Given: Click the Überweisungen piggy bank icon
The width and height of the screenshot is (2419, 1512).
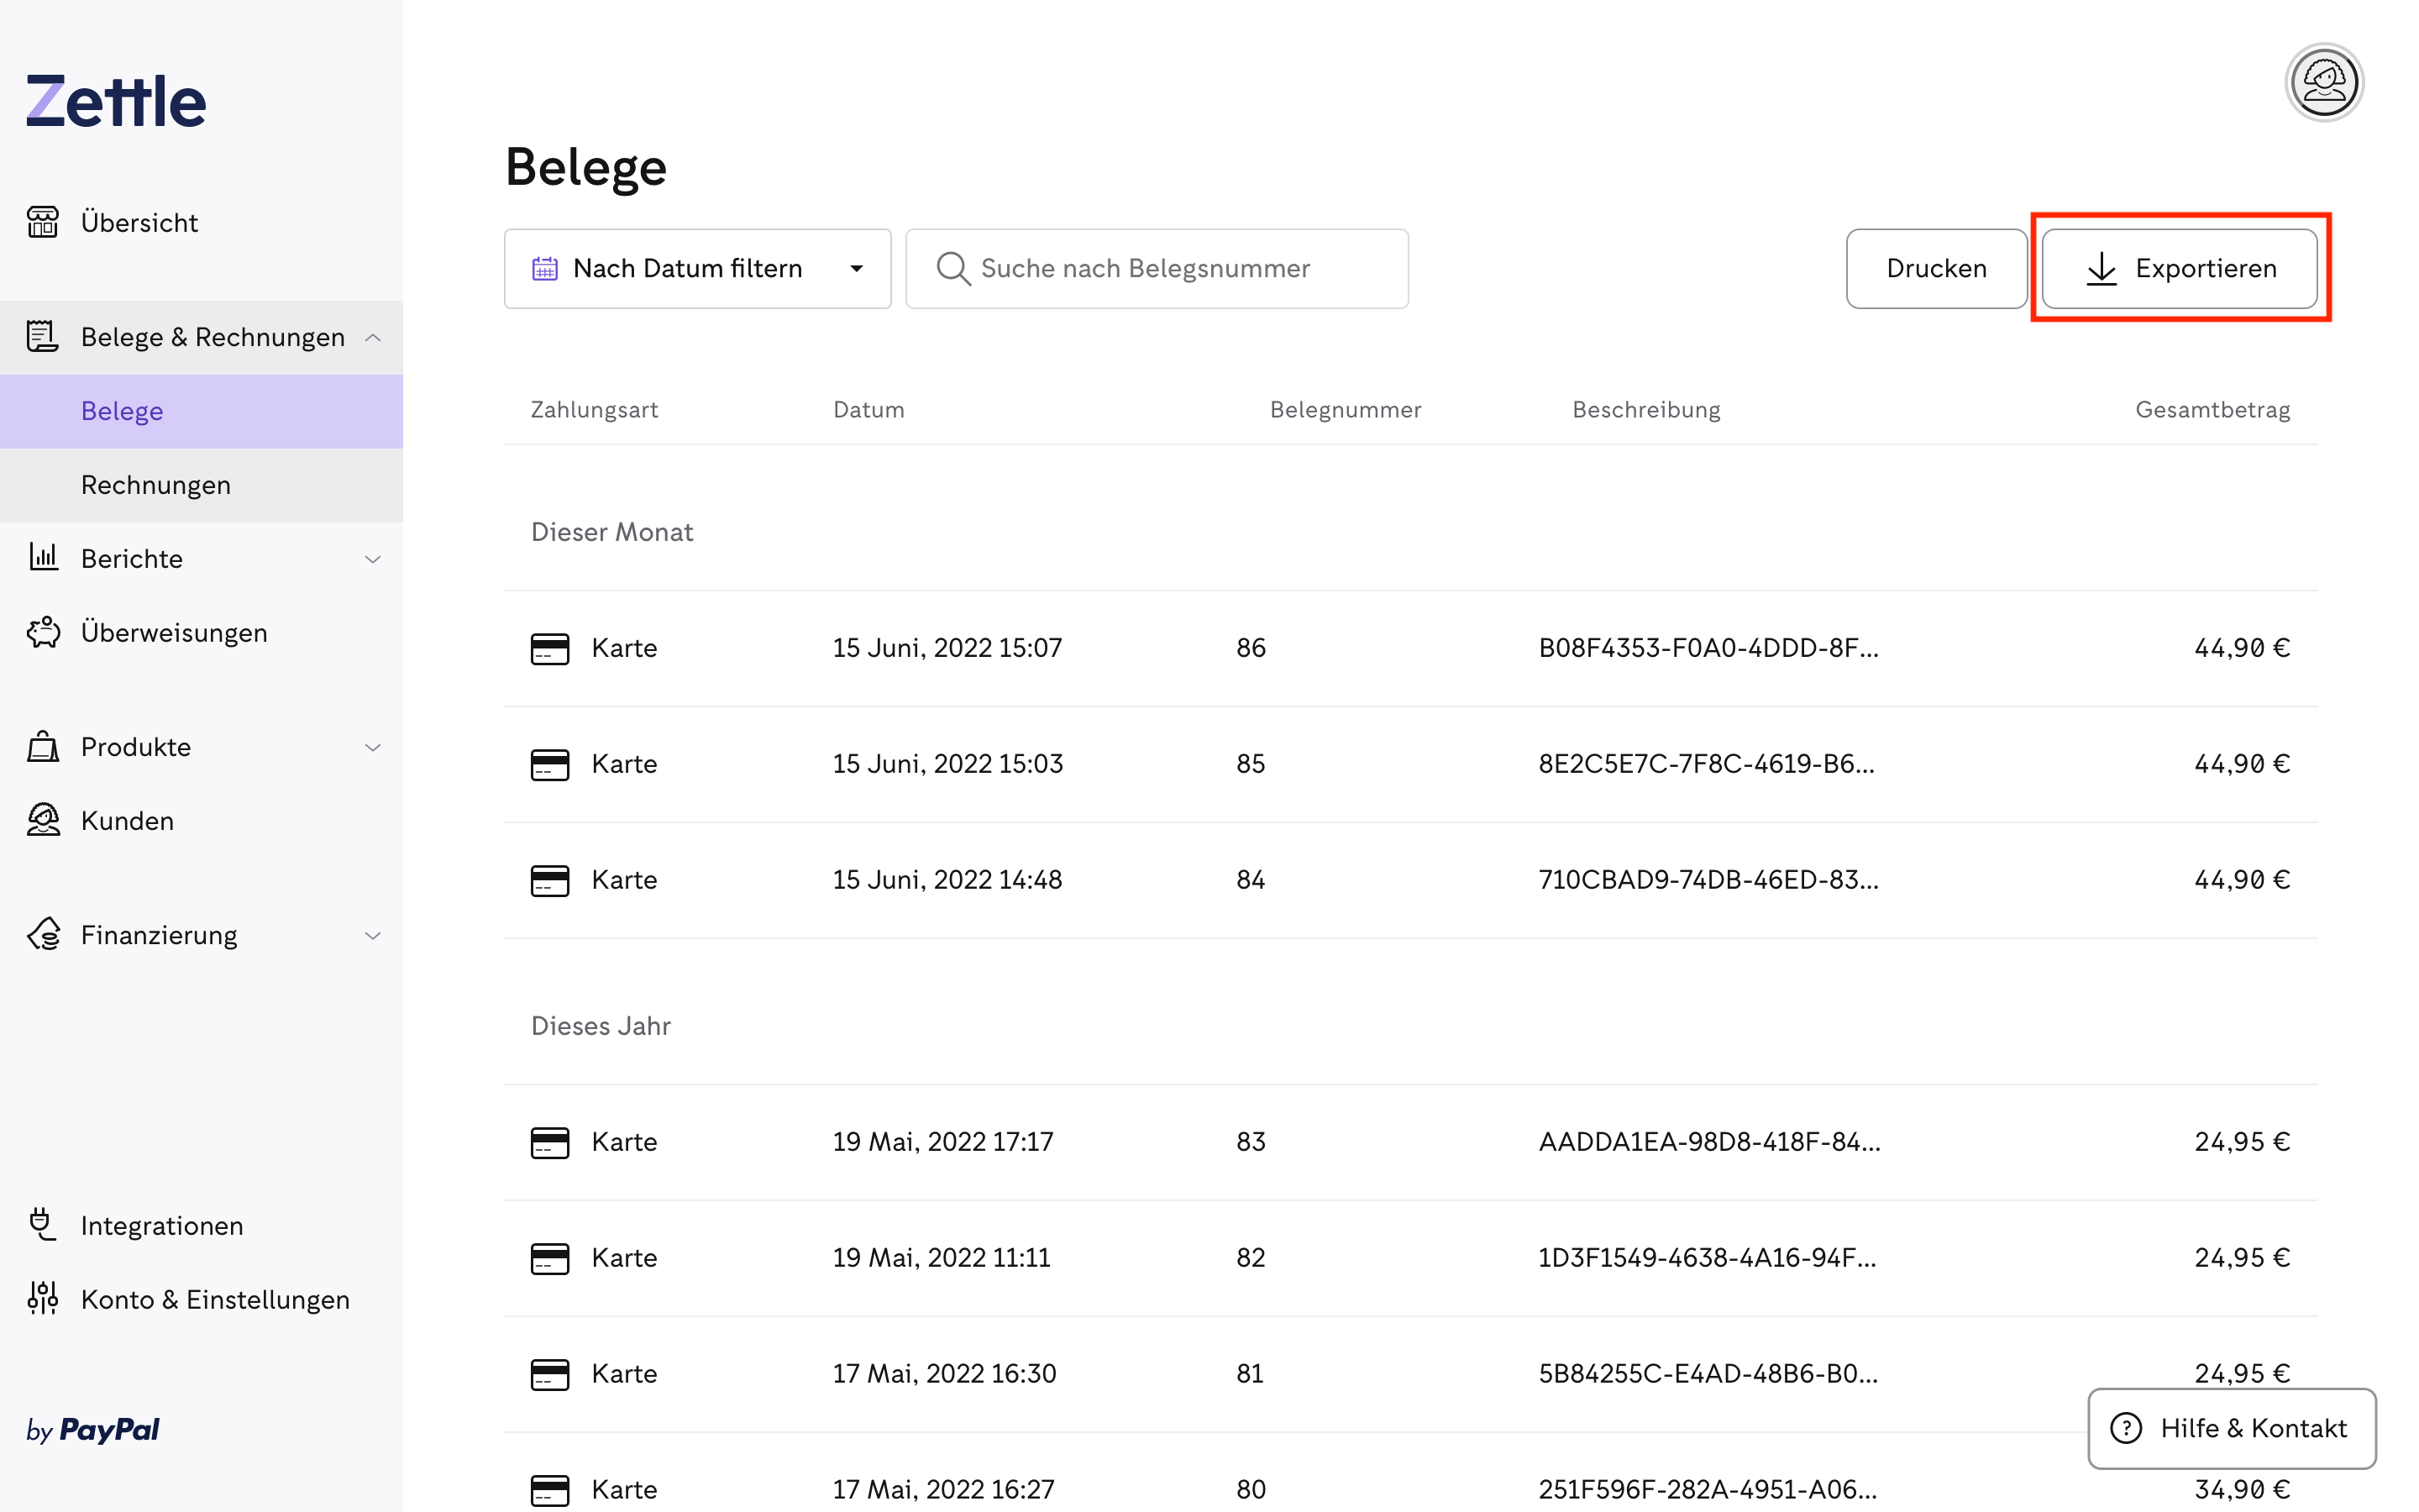Looking at the screenshot, I should pos(42,632).
